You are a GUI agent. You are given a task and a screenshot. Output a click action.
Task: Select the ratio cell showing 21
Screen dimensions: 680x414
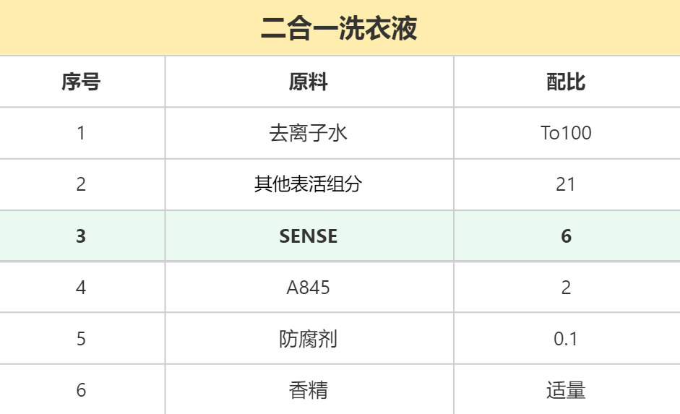tap(566, 184)
